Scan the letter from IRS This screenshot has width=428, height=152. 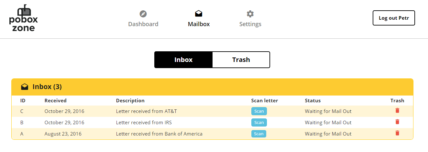[x=259, y=123]
